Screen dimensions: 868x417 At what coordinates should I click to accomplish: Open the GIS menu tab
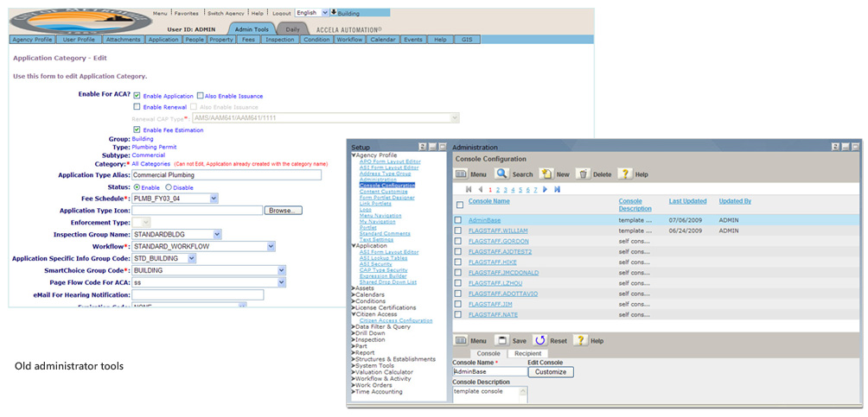pos(467,40)
